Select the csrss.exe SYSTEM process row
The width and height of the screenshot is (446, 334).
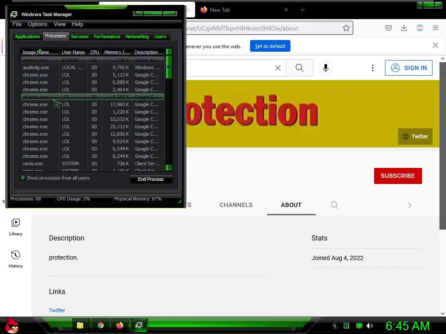[92, 164]
